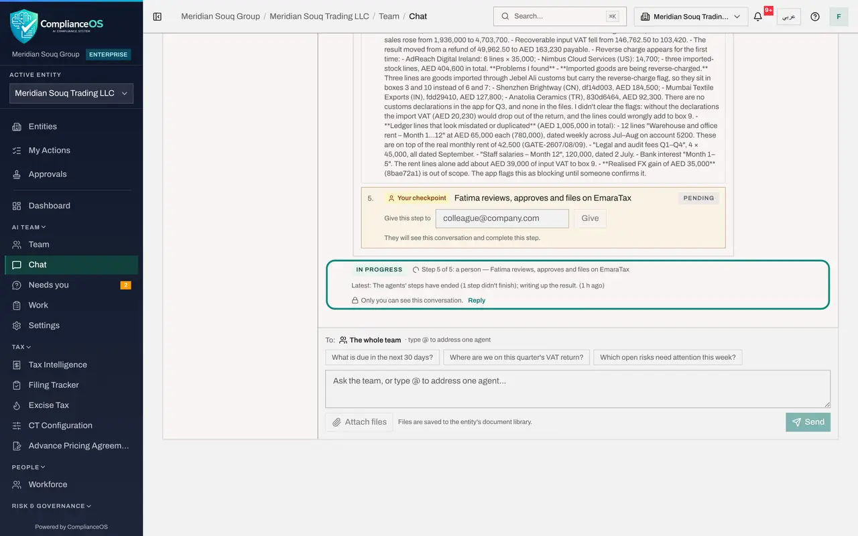Collapse the sidebar with the panel icon
Viewport: 858px width, 536px height.
(x=158, y=17)
